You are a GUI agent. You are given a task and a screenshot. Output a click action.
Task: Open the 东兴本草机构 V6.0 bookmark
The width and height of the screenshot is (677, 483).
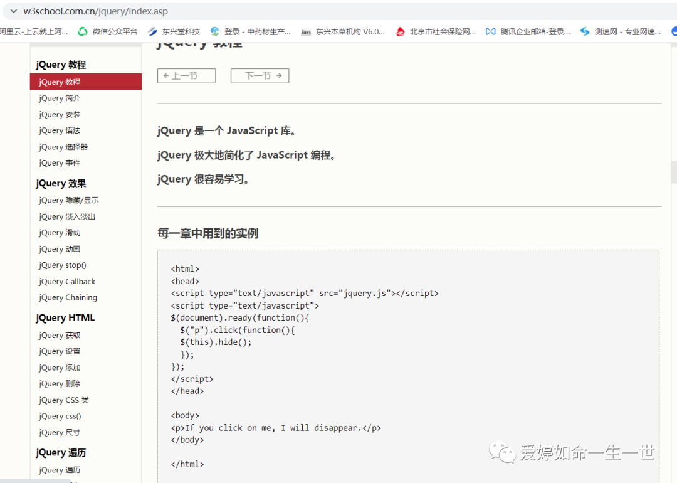tap(343, 31)
